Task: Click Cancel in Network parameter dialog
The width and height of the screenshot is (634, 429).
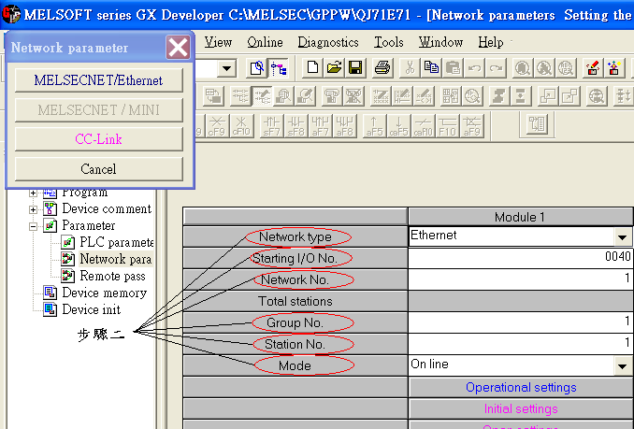Action: coord(99,168)
